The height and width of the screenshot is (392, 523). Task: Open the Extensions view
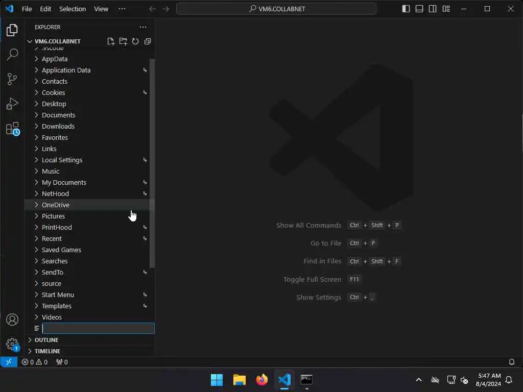tap(13, 129)
